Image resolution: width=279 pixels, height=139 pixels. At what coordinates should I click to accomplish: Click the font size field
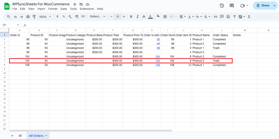click(118, 17)
